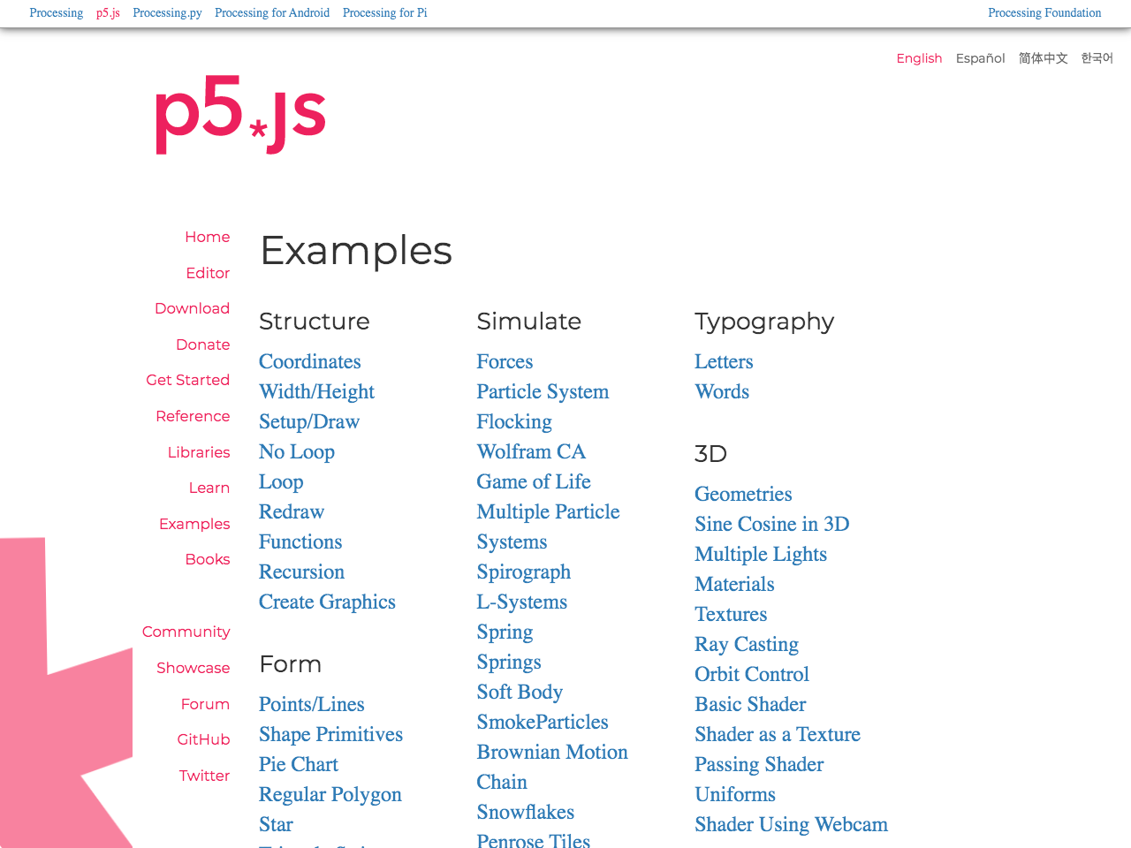Open the Editor from the sidebar
The image size is (1131, 848).
pos(208,273)
